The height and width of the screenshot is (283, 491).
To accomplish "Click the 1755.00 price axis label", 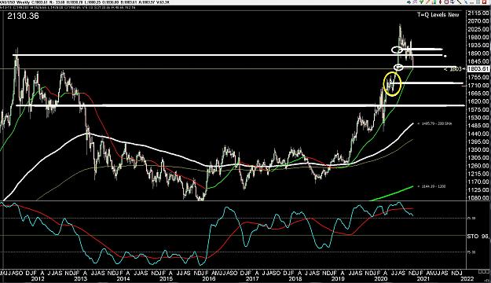I will 478,77.
